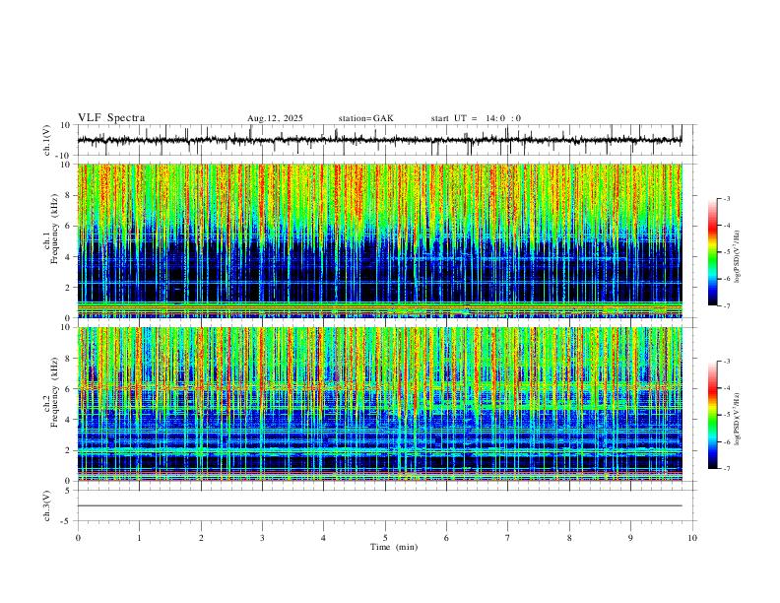This screenshot has width=780, height=603.
Task: Click the "Time (min)" axis label
Action: coord(394,547)
